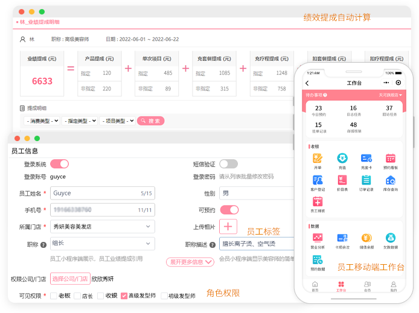
Task: Open the 开单 billing icon on phone
Action: [318, 159]
